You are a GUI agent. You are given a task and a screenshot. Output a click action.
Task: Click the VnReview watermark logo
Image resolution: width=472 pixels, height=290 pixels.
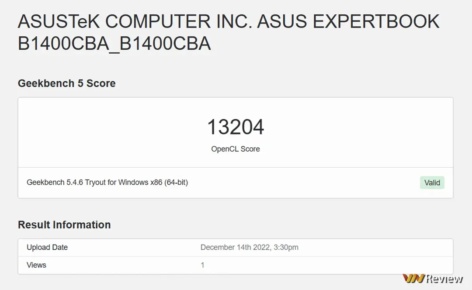[x=433, y=278]
